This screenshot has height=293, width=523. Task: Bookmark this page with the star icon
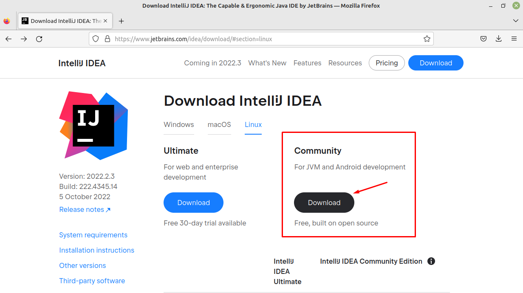[x=427, y=38]
